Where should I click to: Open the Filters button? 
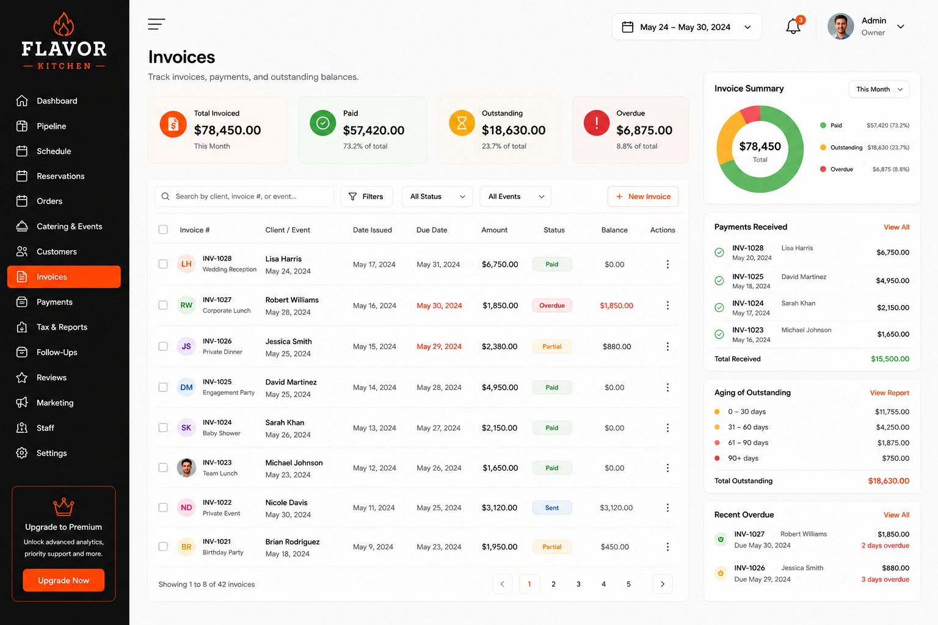click(x=366, y=197)
